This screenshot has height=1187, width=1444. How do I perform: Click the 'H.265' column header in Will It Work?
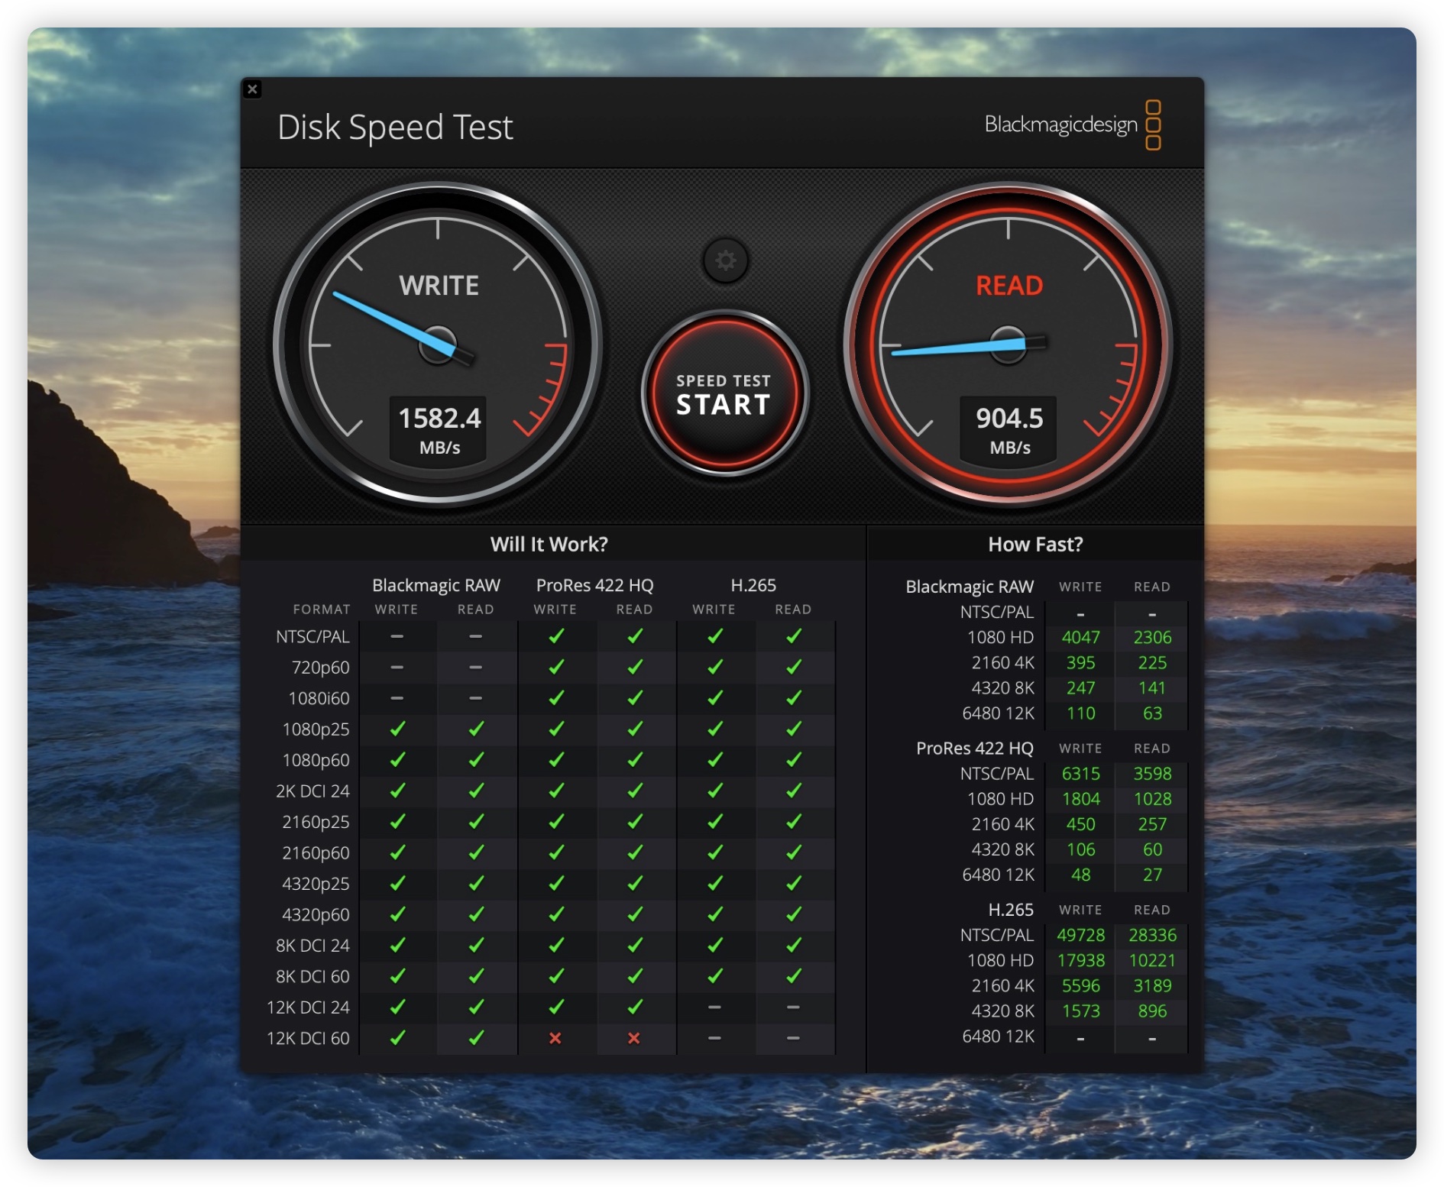[753, 585]
